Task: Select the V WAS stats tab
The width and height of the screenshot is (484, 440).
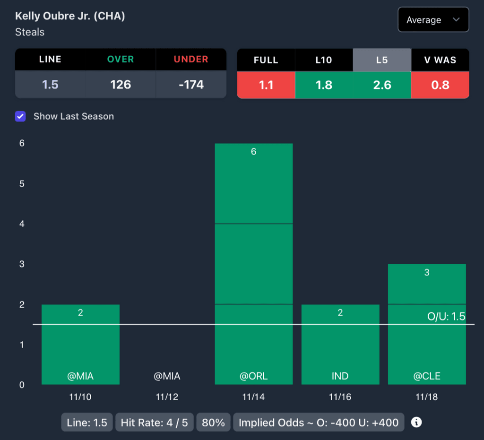Action: [x=440, y=60]
